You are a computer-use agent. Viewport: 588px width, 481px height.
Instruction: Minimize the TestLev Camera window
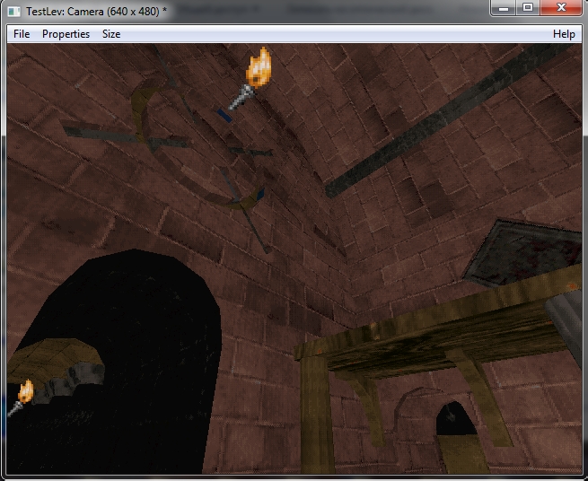[504, 7]
